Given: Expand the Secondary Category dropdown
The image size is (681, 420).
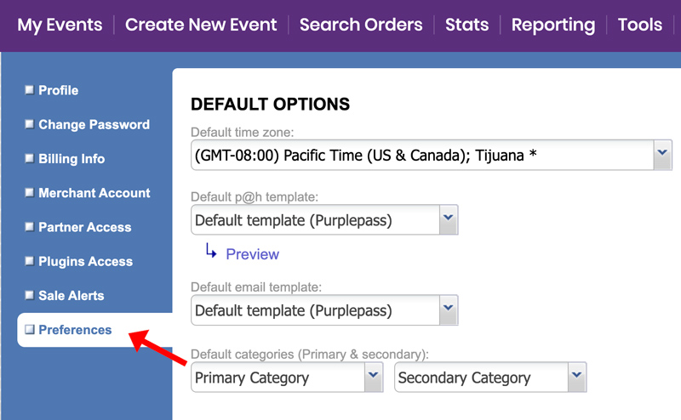Looking at the screenshot, I should tap(490, 377).
